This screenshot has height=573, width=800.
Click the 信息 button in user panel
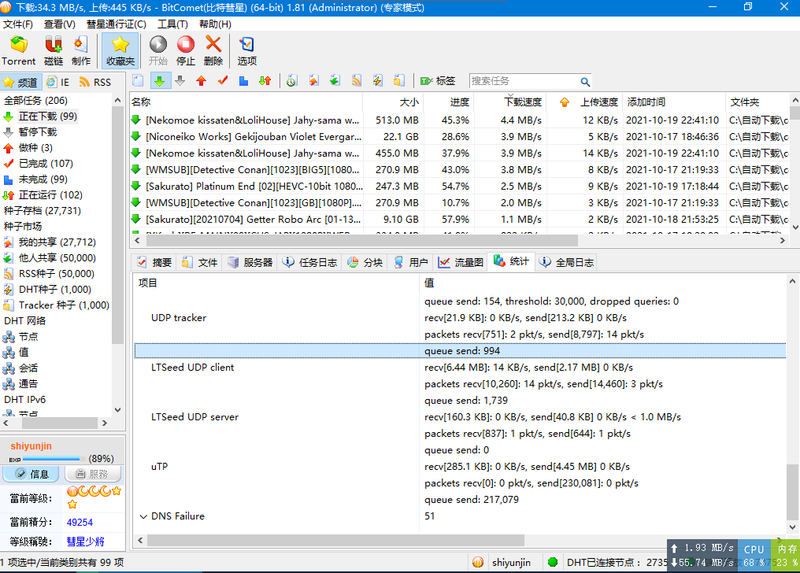[31, 474]
